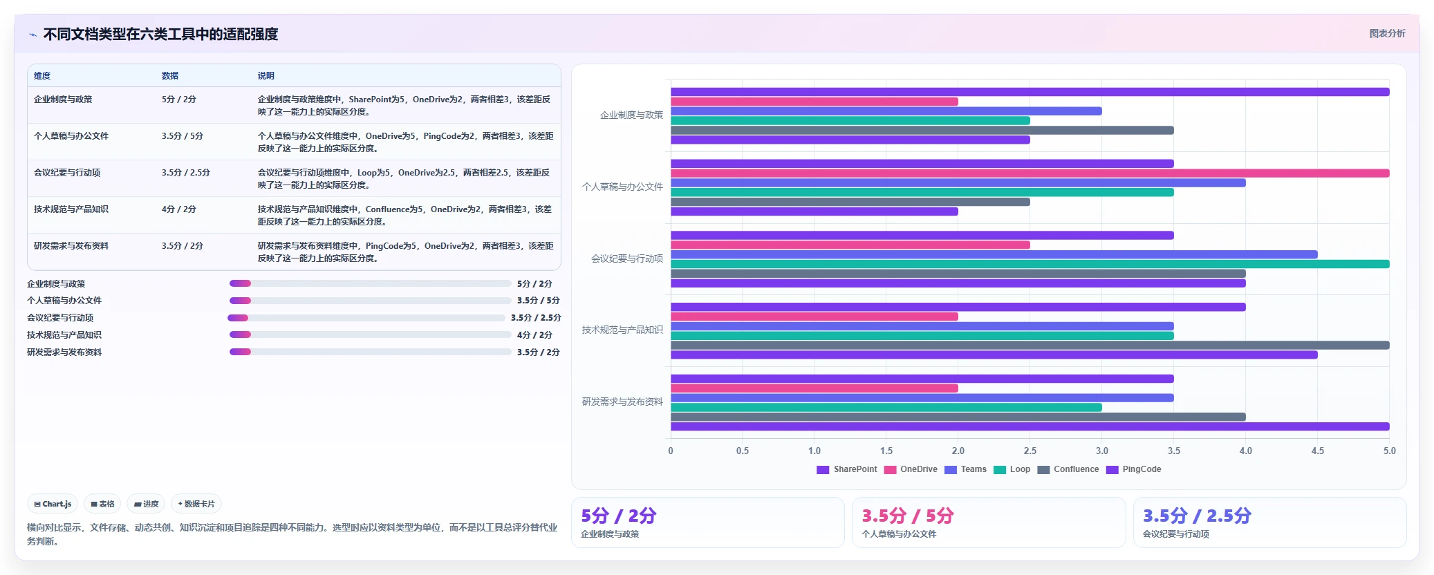This screenshot has height=575, width=1434.
Task: Toggle the OneDrive legend entry
Action: [911, 469]
